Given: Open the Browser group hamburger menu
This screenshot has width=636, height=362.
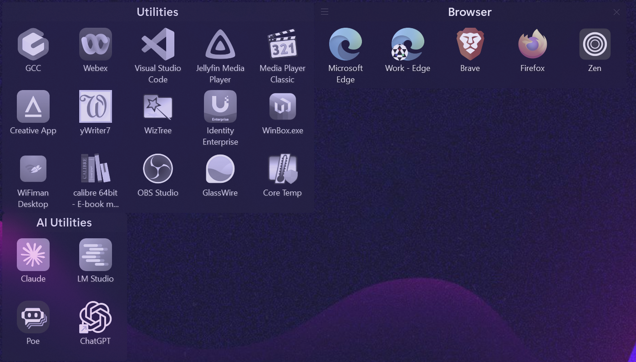Looking at the screenshot, I should tap(325, 12).
